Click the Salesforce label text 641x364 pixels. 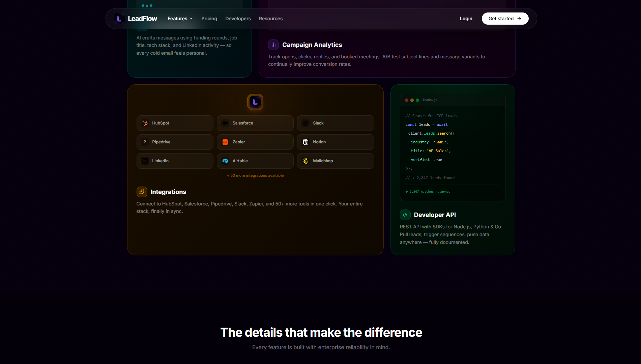[x=243, y=123]
